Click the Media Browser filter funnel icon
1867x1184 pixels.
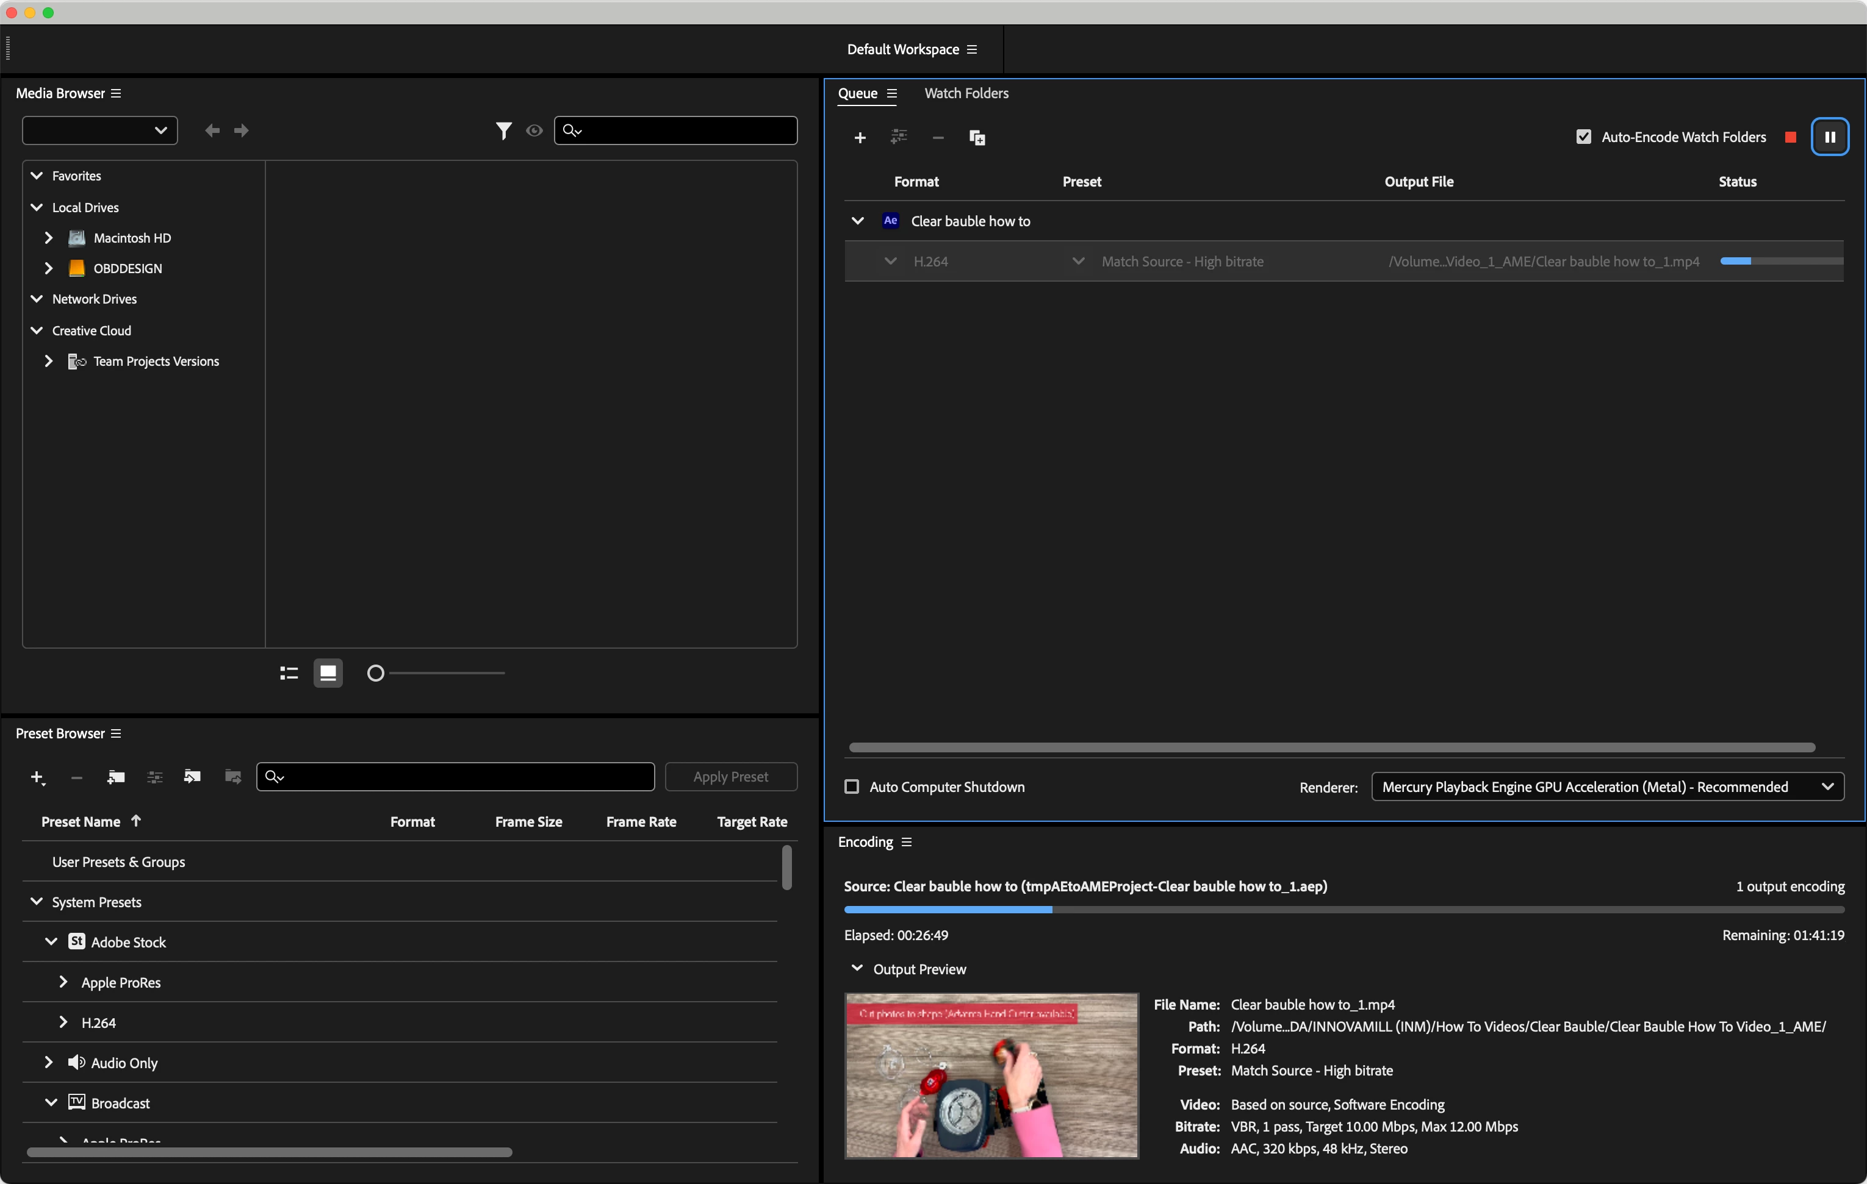tap(503, 130)
